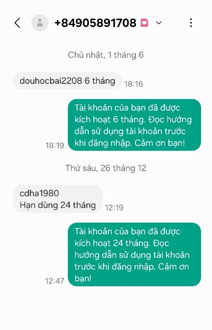Tap the 12:19 received timestamp
Viewport: 212px width, 330px height.
[114, 208]
